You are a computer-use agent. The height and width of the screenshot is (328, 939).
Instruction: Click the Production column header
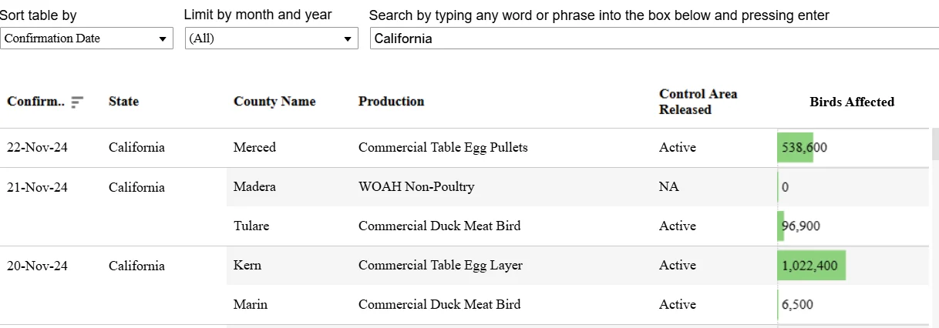(392, 102)
